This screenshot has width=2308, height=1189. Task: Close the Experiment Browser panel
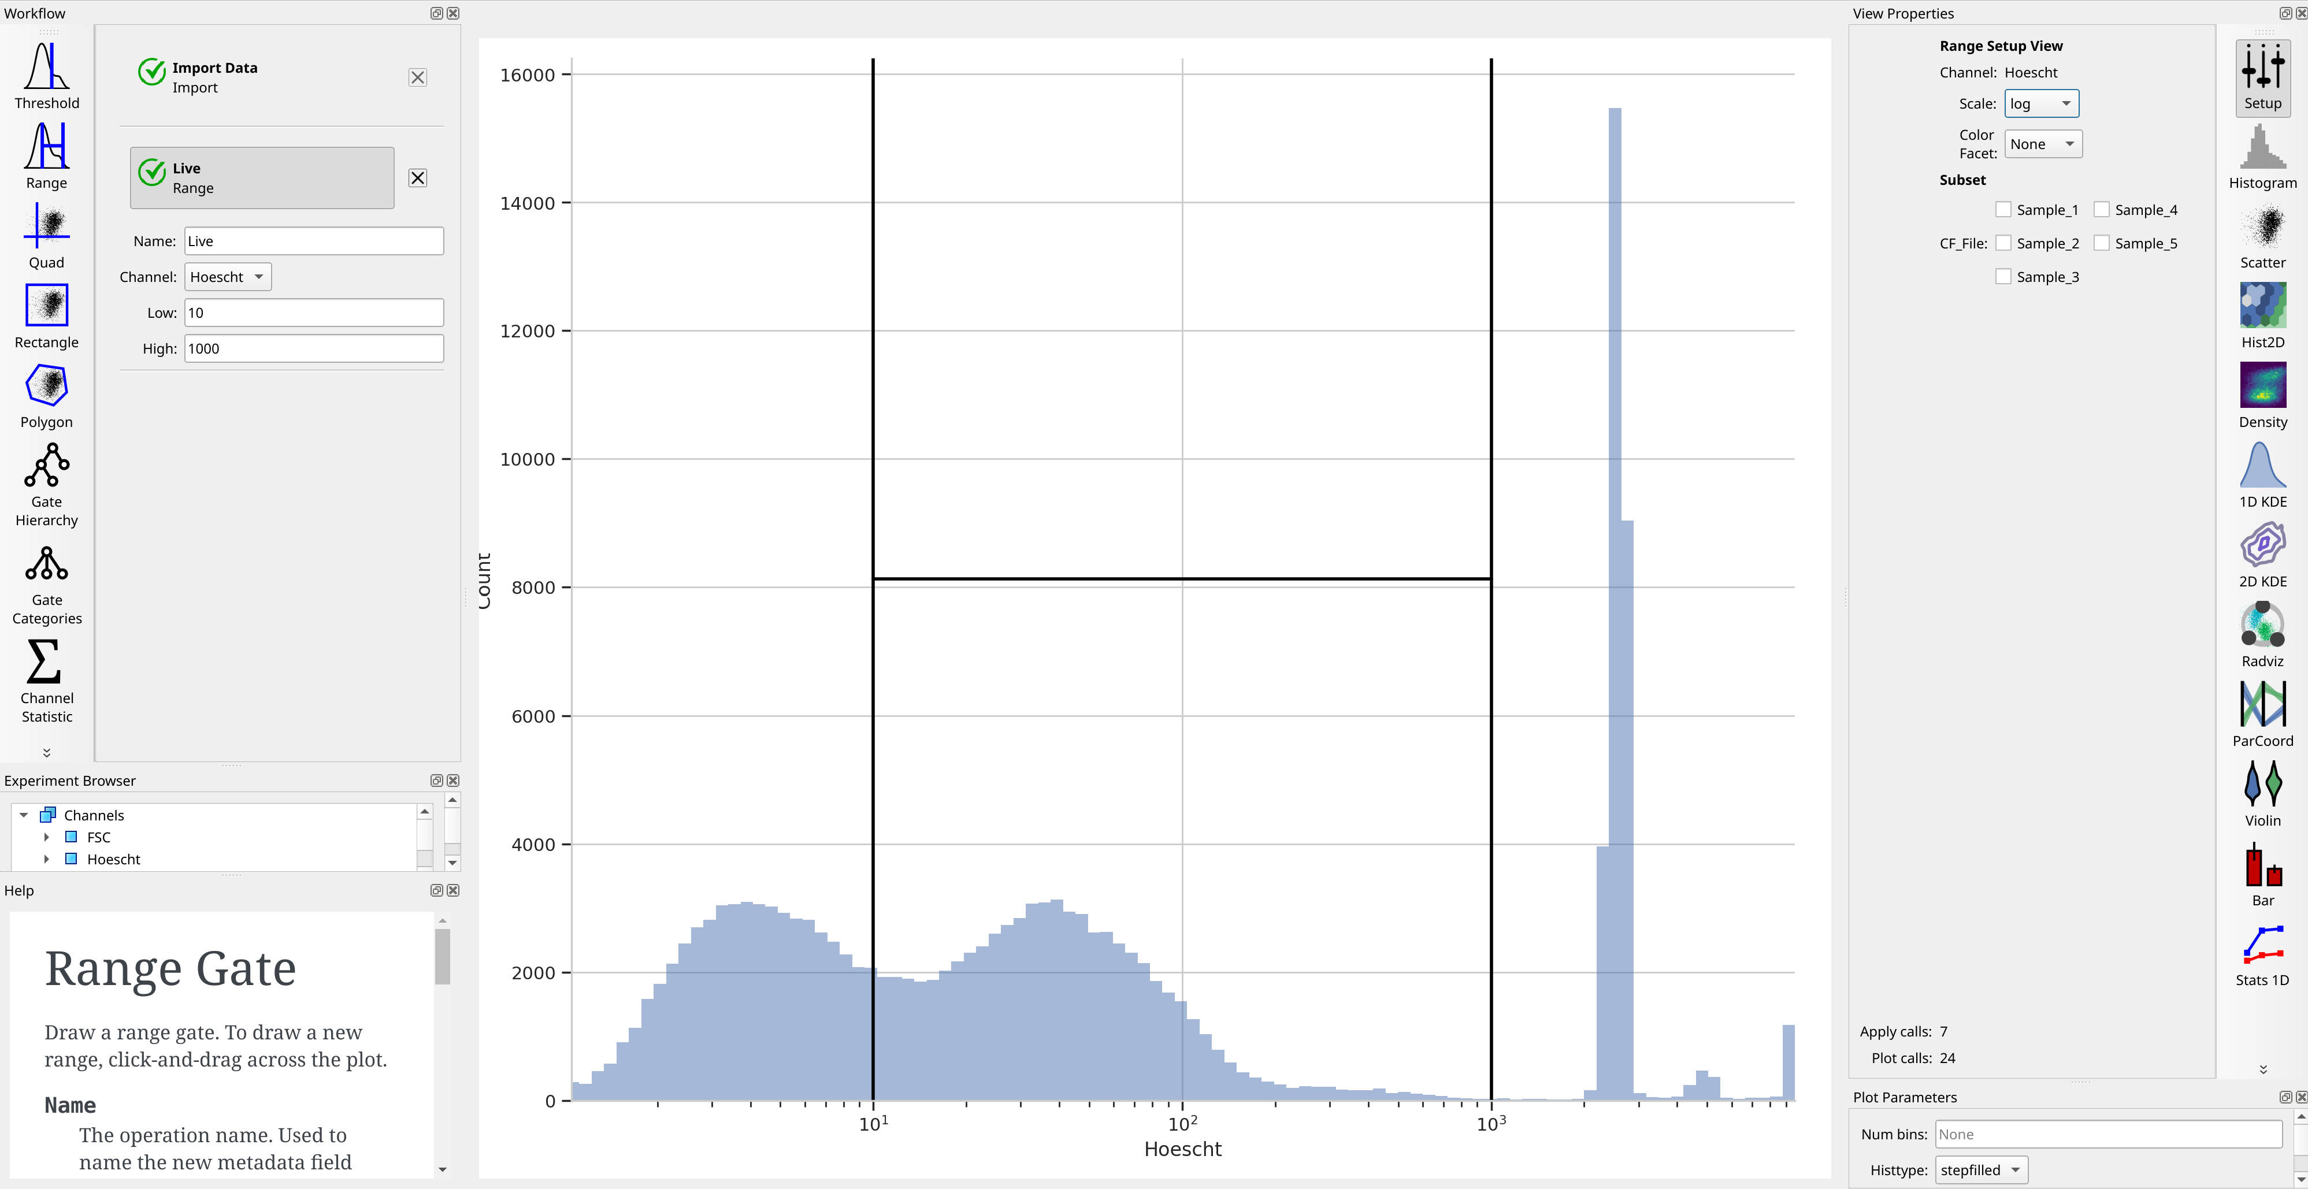pos(454,781)
